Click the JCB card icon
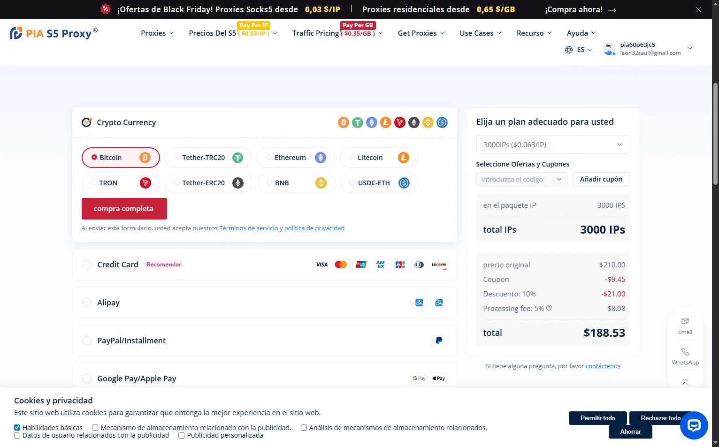This screenshot has width=719, height=447. [400, 265]
